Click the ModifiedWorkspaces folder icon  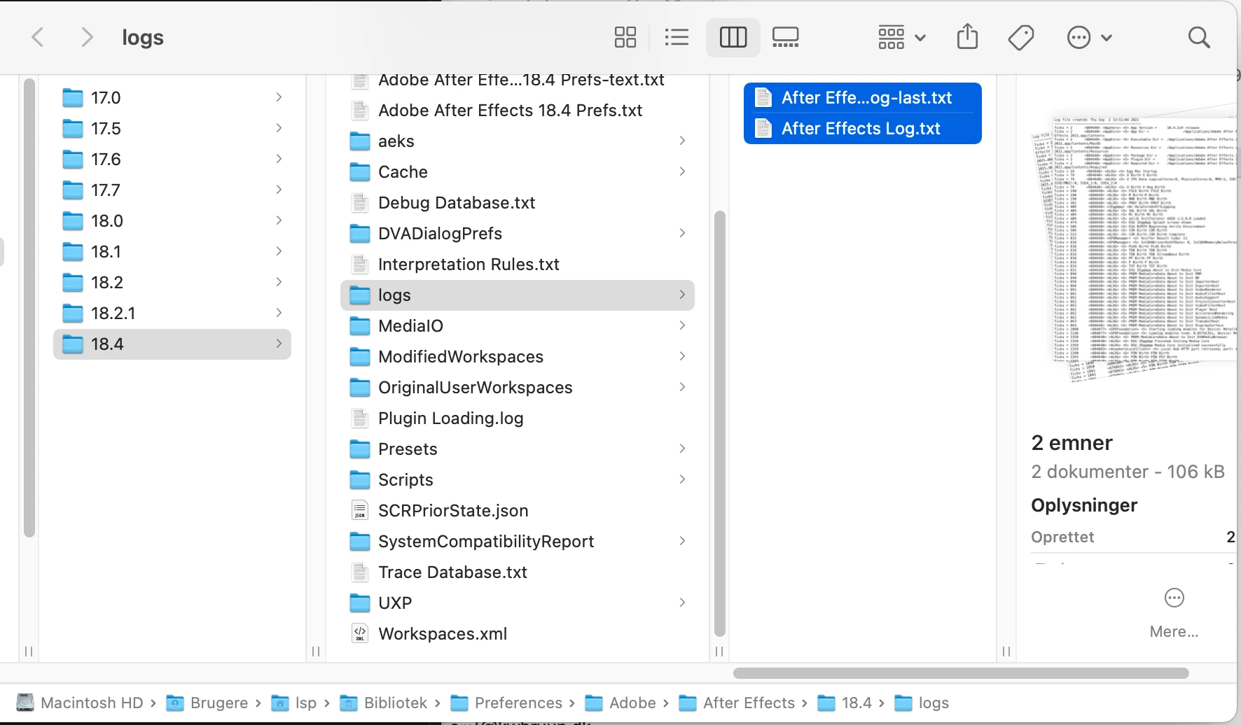coord(360,357)
